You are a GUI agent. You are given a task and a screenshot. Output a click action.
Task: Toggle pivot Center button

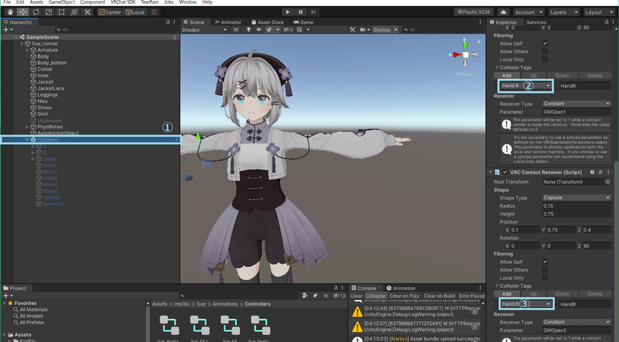tap(110, 12)
